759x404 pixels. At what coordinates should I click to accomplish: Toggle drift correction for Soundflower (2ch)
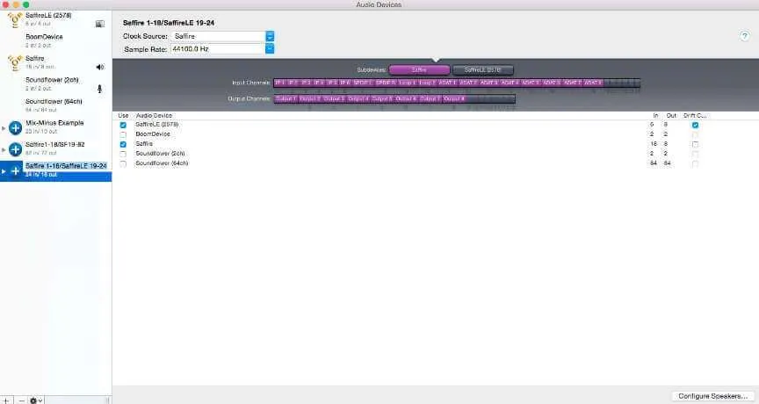click(695, 154)
